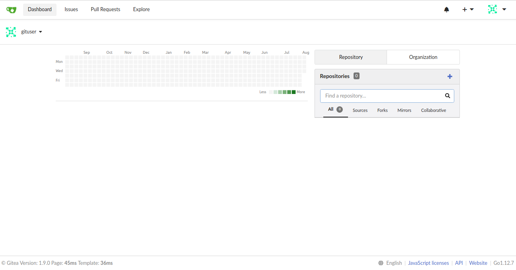Viewport: 516px width, 270px height.
Task: Filter repositories by Forks
Action: pyautogui.click(x=382, y=110)
